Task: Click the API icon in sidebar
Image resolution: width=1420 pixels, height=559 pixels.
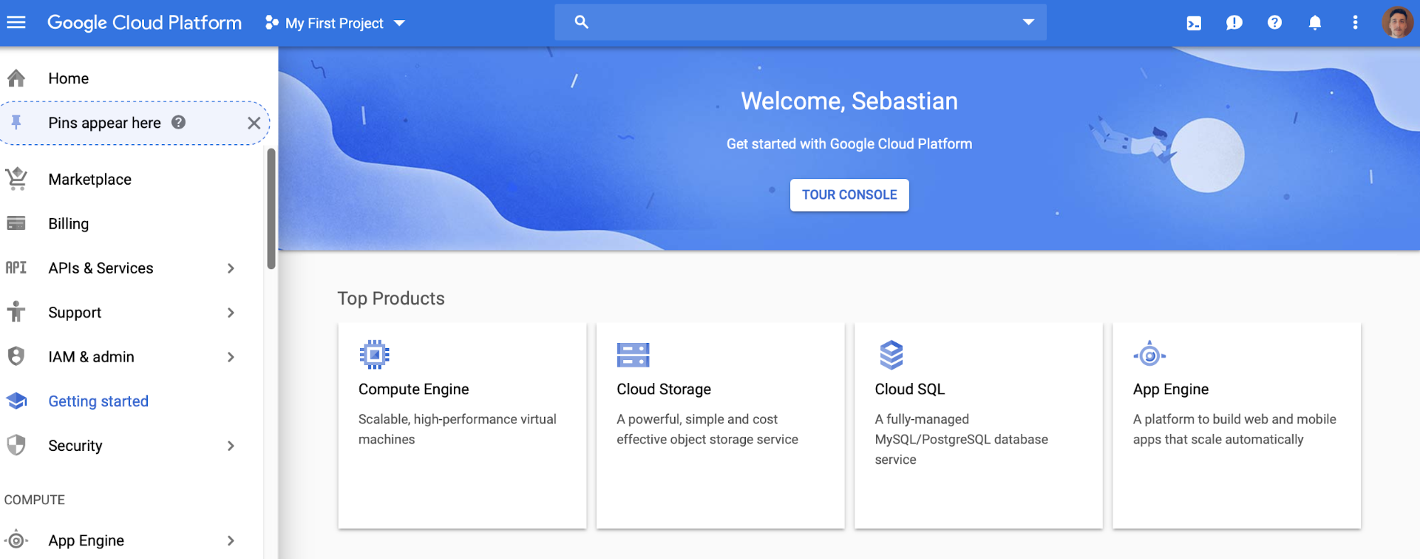Action: 16,268
